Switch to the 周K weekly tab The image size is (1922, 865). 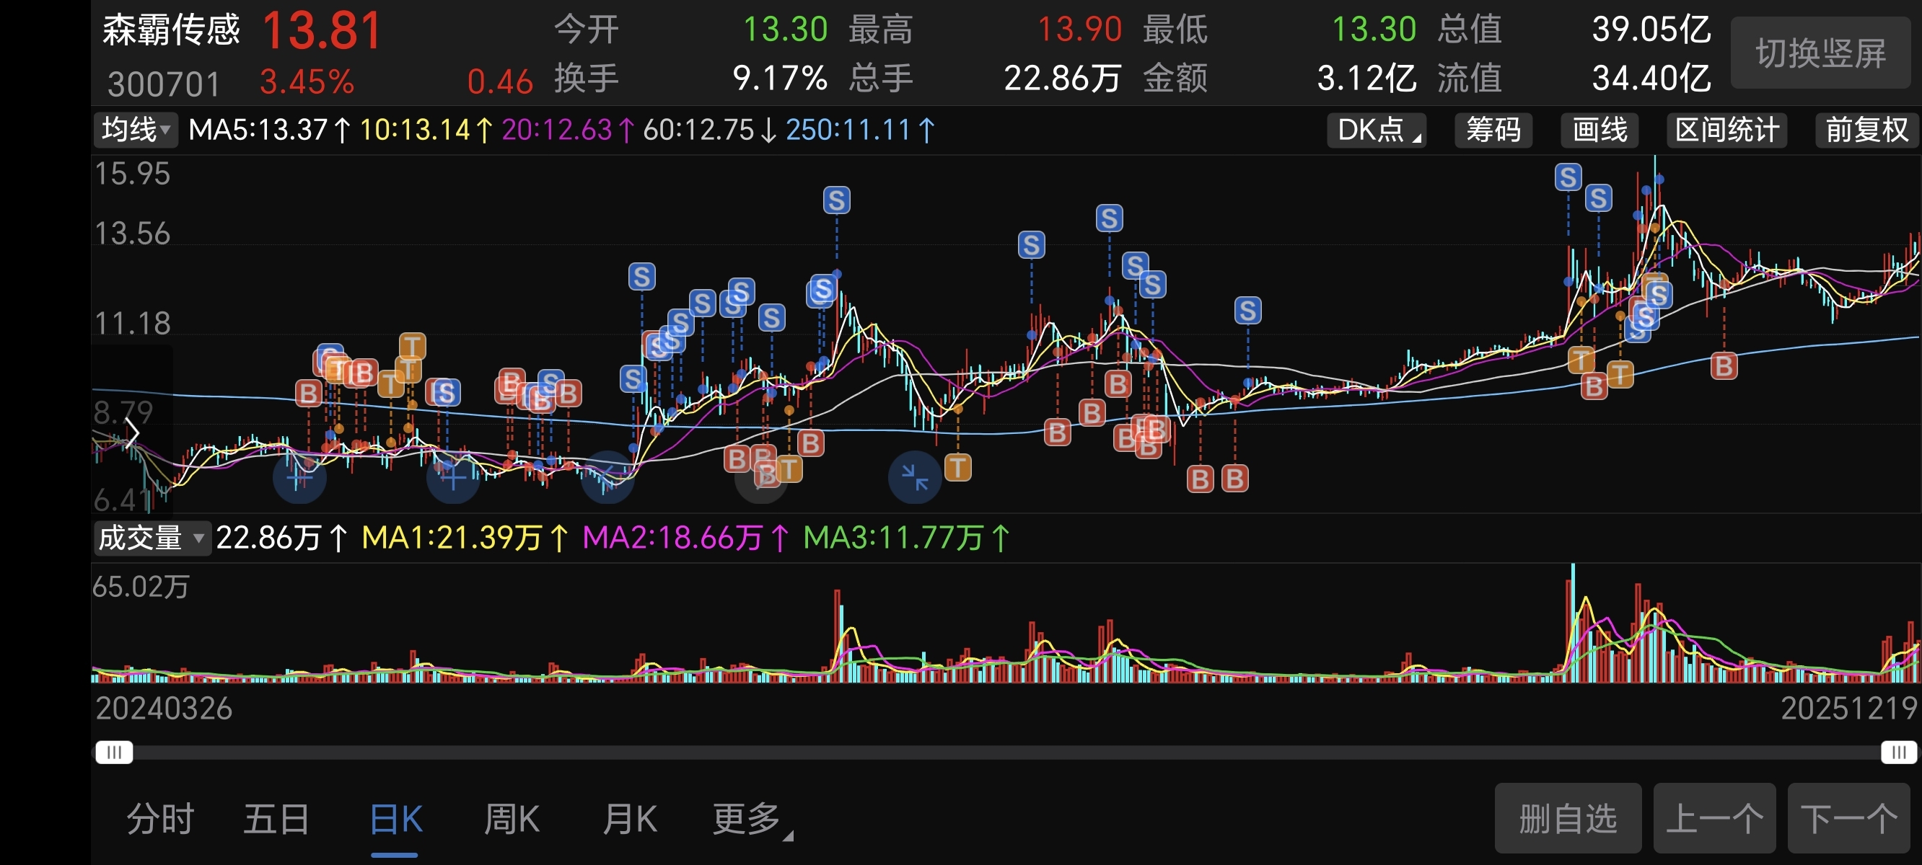pos(512,819)
